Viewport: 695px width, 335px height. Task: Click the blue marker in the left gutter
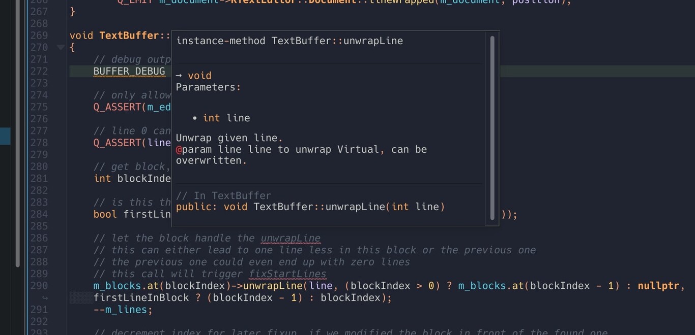tap(5, 136)
